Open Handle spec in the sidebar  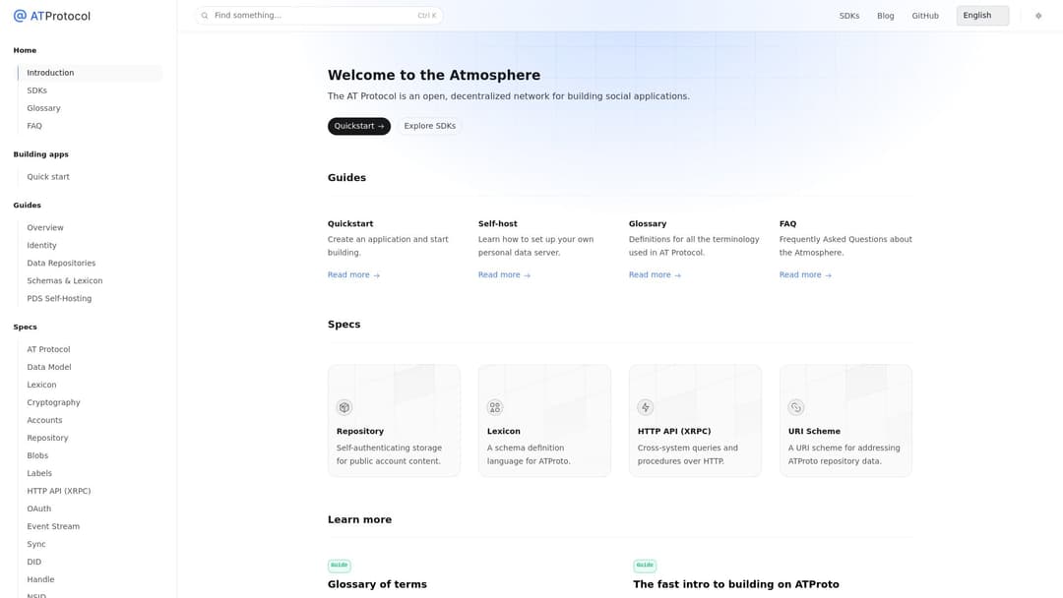coord(40,579)
